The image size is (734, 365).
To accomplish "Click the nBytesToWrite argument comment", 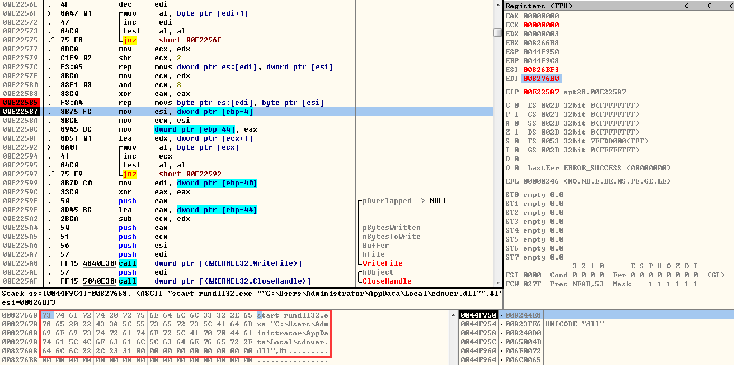I will pos(392,237).
